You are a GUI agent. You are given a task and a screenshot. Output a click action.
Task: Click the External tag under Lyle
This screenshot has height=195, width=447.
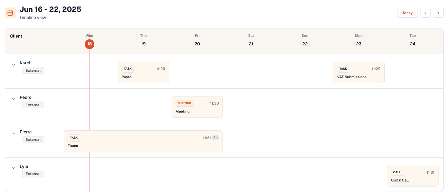(33, 174)
